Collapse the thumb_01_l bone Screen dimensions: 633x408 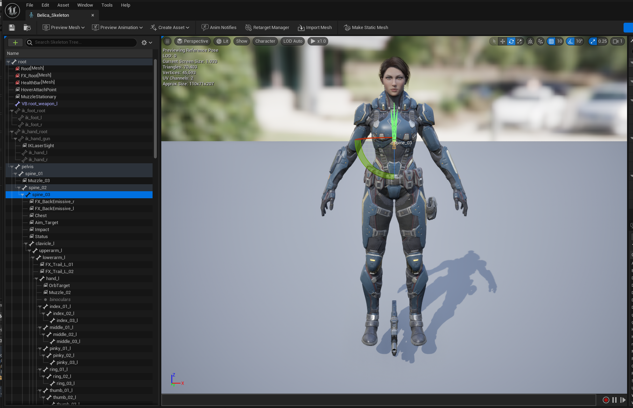(40, 391)
